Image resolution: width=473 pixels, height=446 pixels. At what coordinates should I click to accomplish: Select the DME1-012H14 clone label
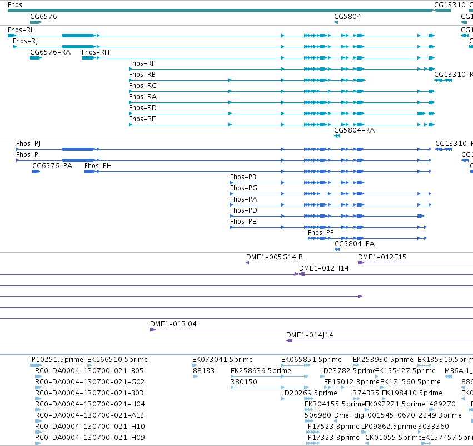click(324, 268)
